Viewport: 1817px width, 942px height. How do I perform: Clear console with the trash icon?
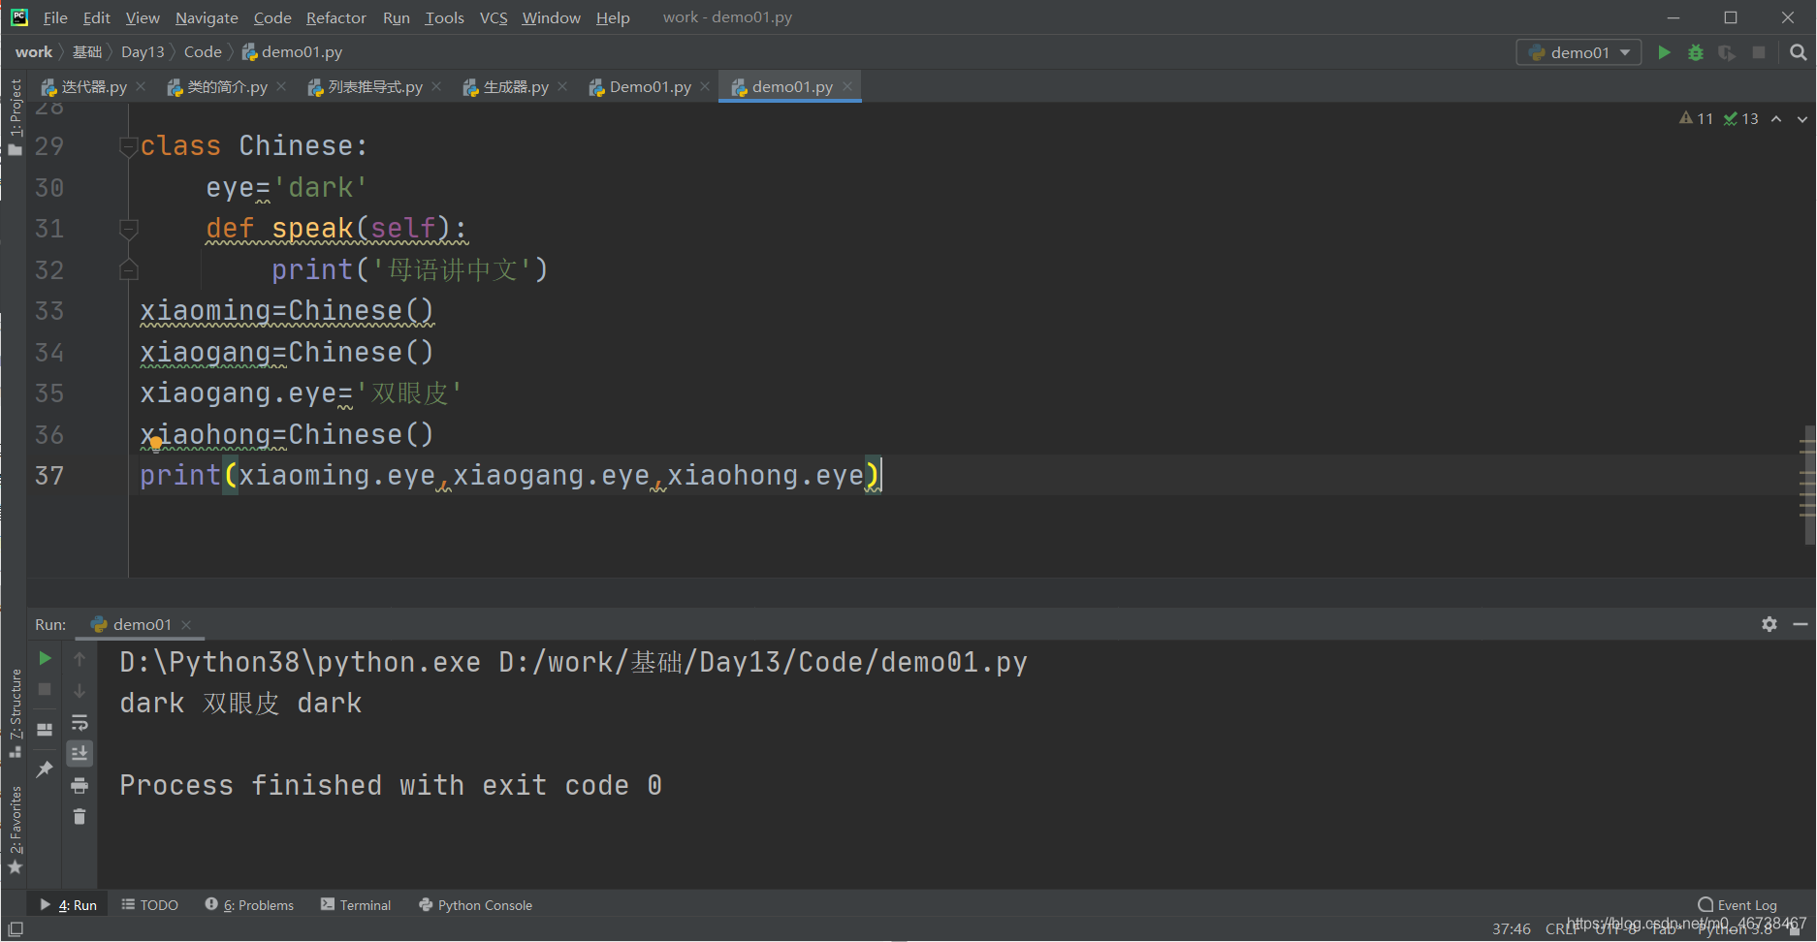80,817
